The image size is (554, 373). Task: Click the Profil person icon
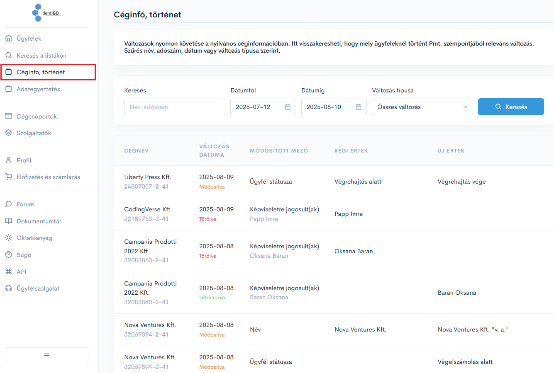[8, 160]
